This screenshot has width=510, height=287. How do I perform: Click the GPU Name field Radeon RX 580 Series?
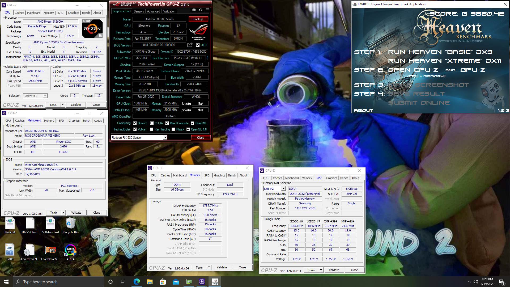pos(159,19)
